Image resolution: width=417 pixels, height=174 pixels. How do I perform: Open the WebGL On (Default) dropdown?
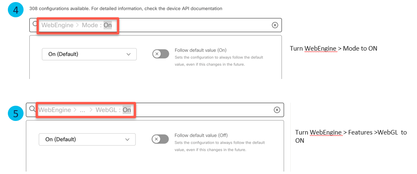pos(87,139)
